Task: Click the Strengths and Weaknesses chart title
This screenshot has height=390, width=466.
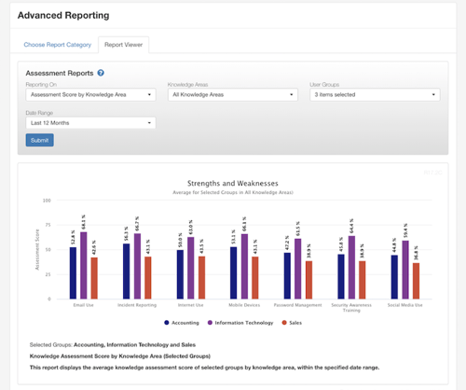Action: tap(233, 183)
